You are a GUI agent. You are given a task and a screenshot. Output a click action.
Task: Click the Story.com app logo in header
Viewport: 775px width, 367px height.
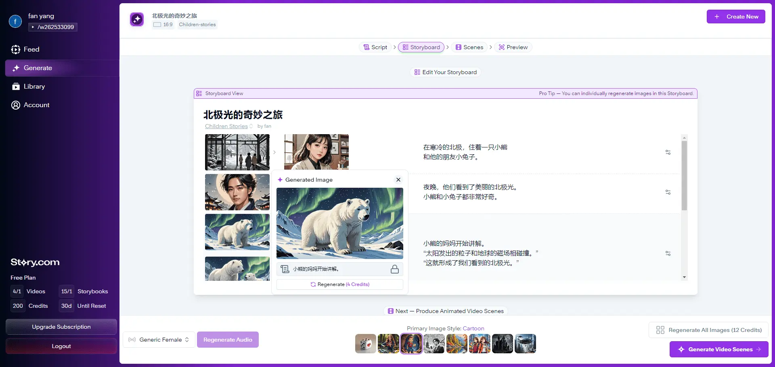pyautogui.click(x=137, y=19)
